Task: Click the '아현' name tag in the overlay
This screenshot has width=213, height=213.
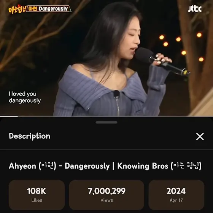Action: 32,9
